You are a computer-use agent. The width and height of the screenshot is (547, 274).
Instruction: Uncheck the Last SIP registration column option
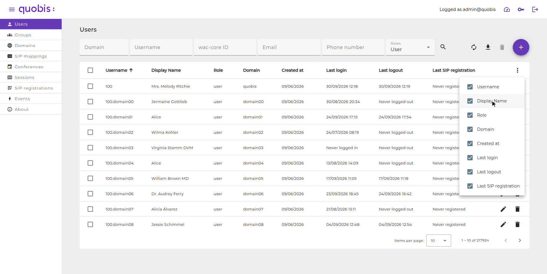[470, 186]
